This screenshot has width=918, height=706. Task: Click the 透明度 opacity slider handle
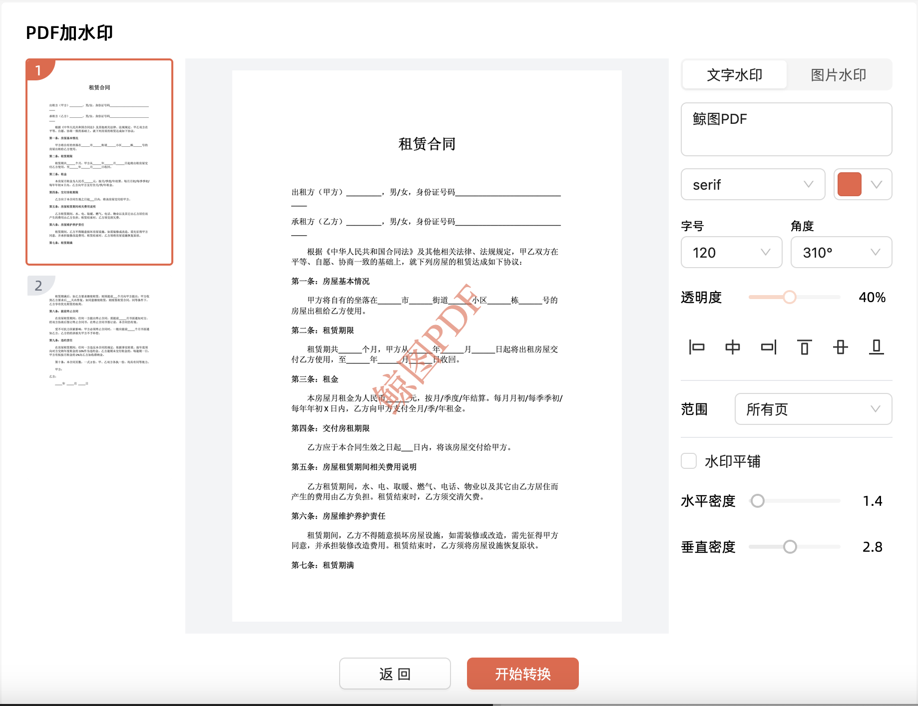(x=789, y=297)
